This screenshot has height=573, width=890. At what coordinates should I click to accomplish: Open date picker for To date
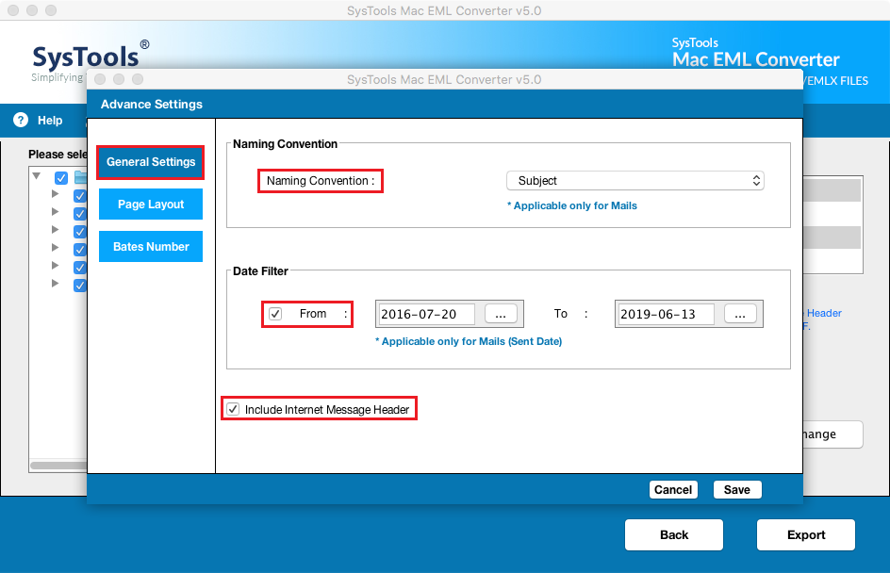pyautogui.click(x=740, y=314)
